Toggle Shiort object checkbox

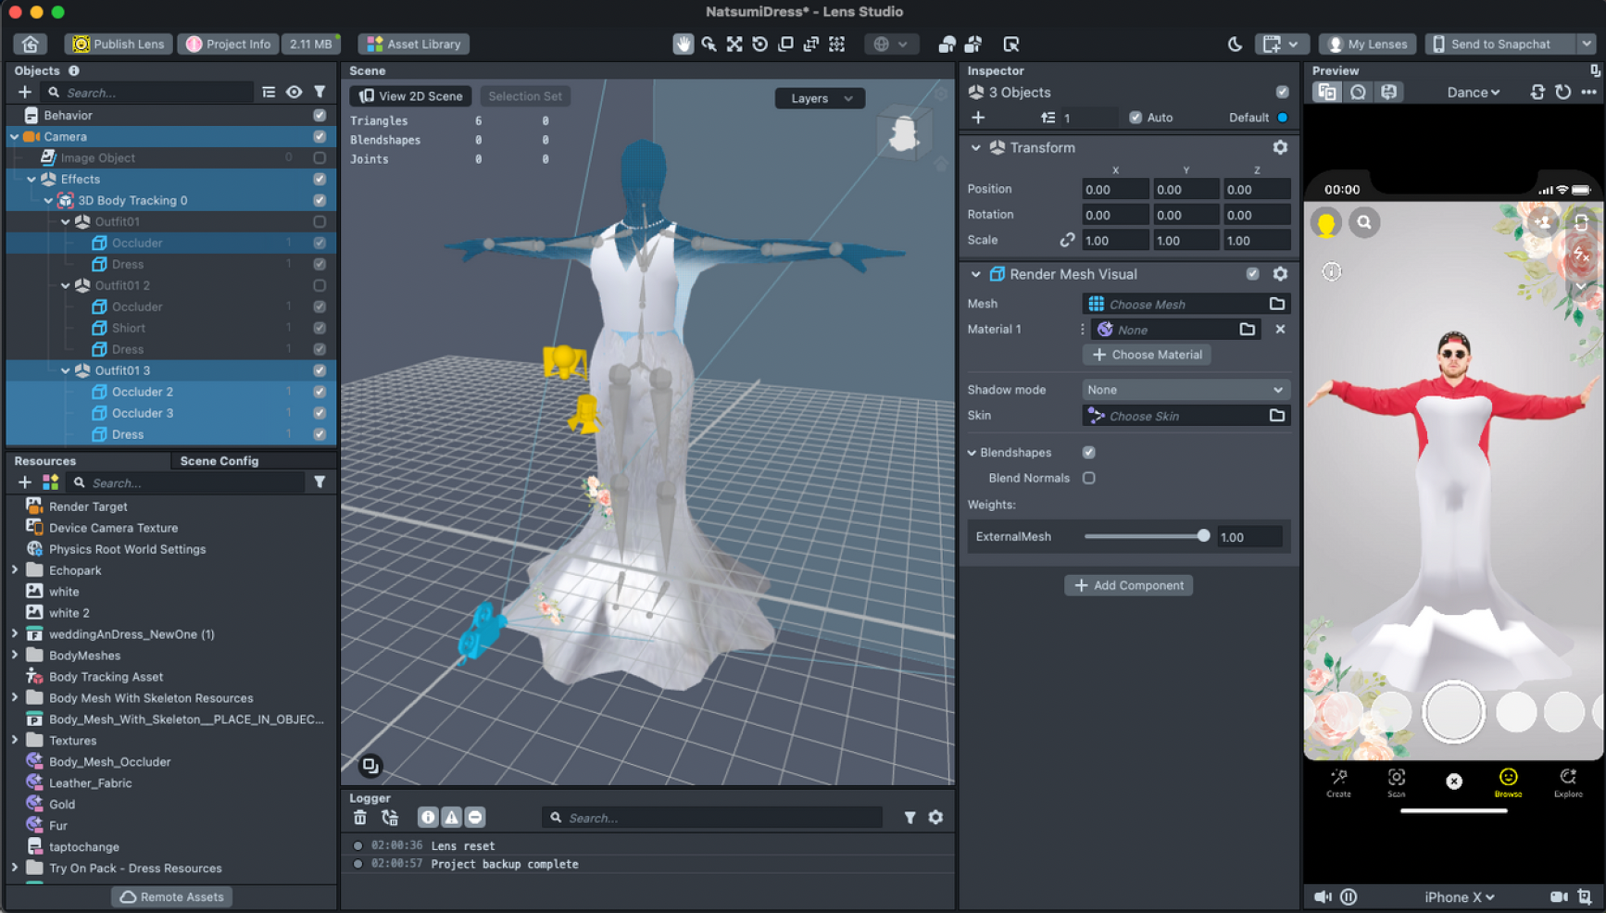tap(320, 328)
